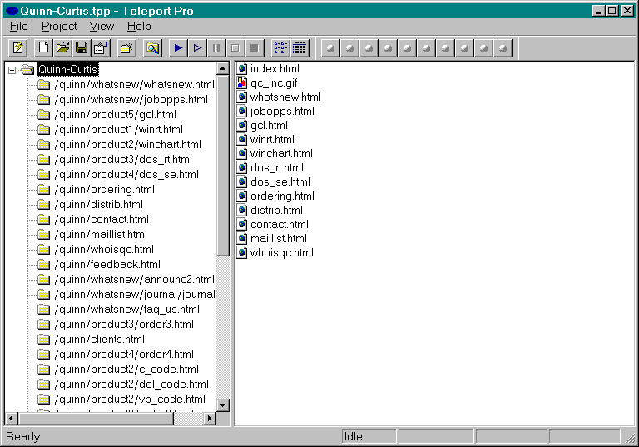Click the tree pane scroll right arrow
Viewport: 639px width, 447px height.
pos(210,419)
